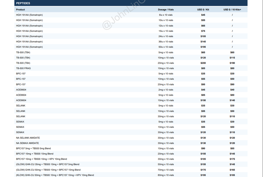263x177 pixels.
Task: Click HGH 191AA (Somatropin) in the 36iu row
Action: 29,42
